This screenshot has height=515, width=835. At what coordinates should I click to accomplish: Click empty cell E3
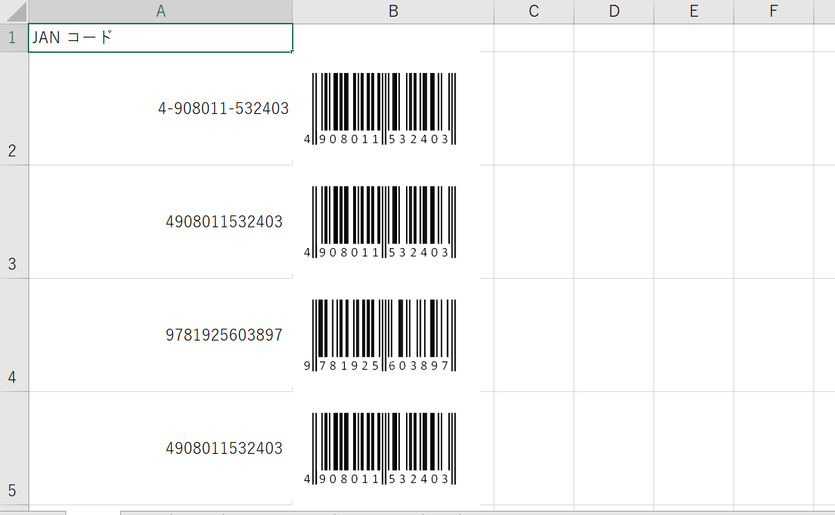pyautogui.click(x=694, y=222)
